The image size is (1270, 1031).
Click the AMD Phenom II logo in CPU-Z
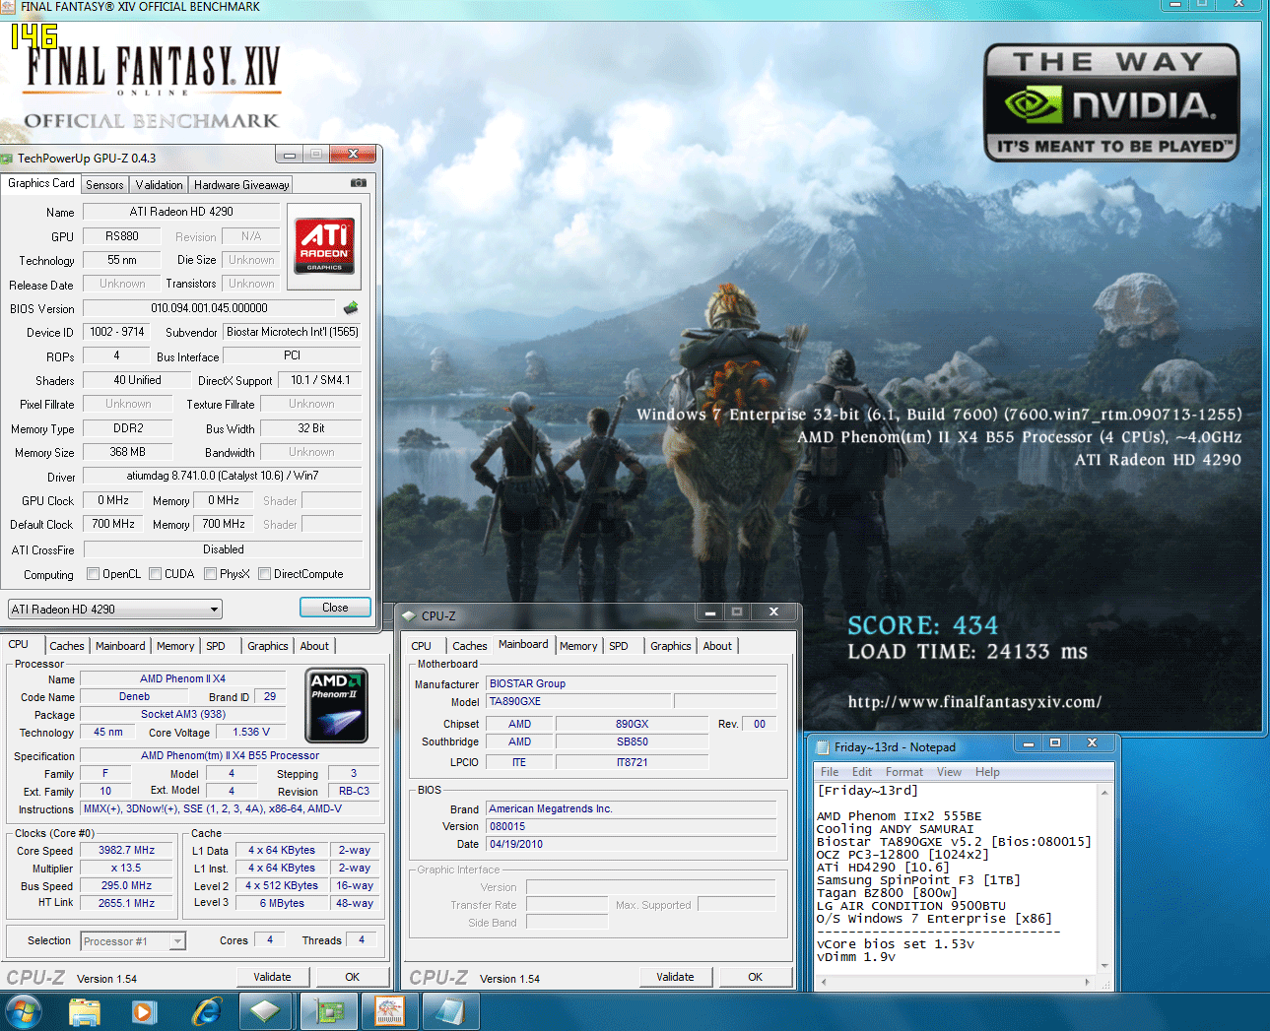pyautogui.click(x=337, y=705)
